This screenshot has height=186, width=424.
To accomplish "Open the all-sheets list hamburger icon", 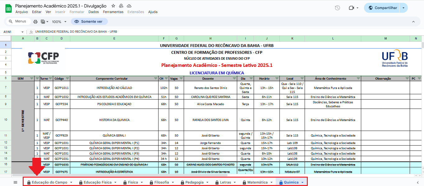I will click(x=15, y=182).
